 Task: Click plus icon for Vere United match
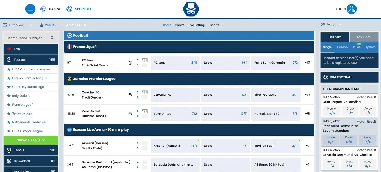click(x=130, y=114)
